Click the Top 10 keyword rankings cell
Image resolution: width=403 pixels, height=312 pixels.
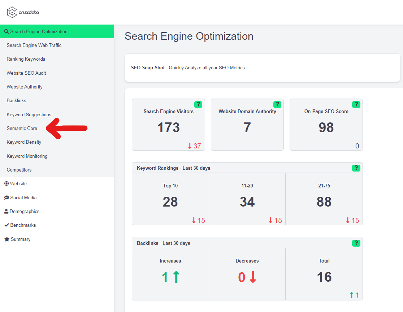coord(170,199)
